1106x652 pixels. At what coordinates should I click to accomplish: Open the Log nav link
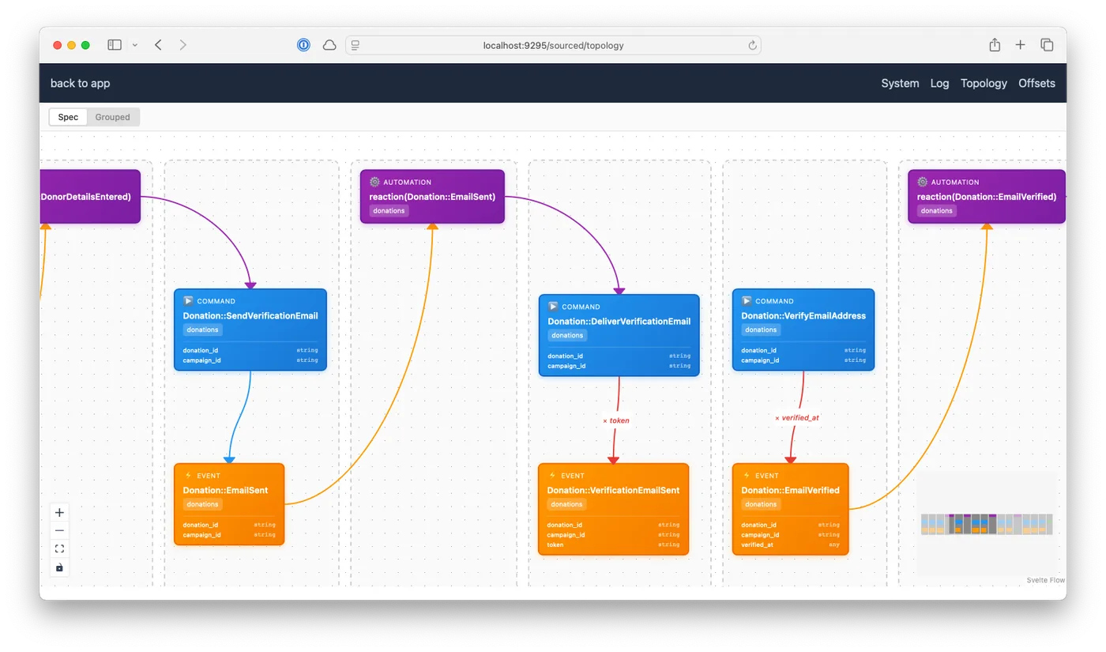coord(940,83)
